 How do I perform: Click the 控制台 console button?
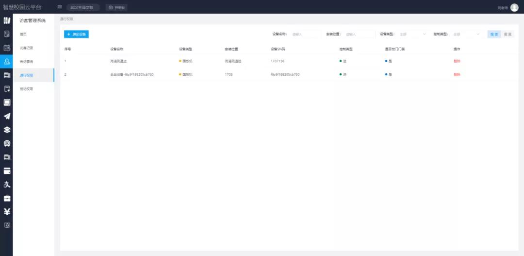tap(116, 7)
